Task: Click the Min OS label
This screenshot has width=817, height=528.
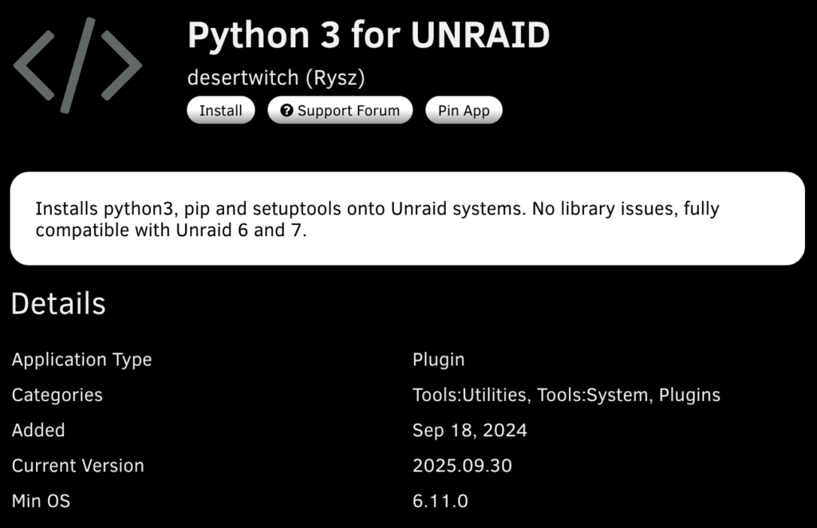Action: [41, 501]
